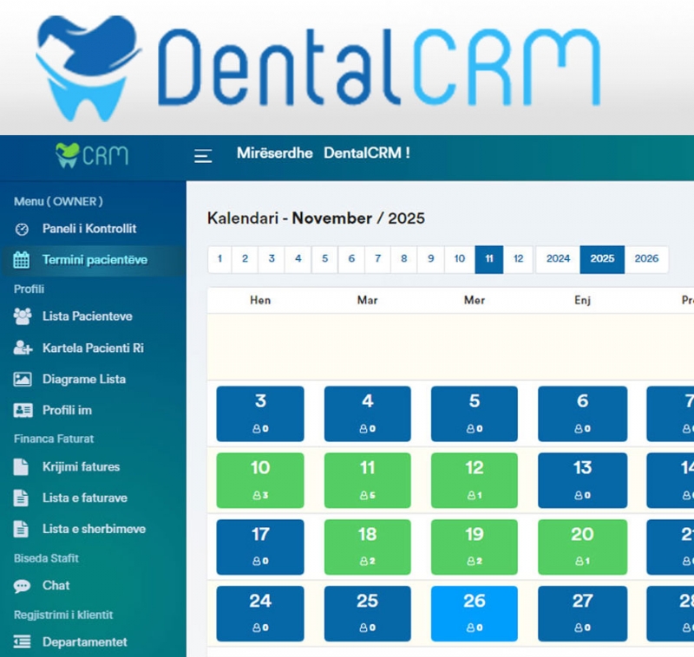This screenshot has height=657, width=694.
Task: Open Regjistrimi i klientit section
Action: point(62,615)
